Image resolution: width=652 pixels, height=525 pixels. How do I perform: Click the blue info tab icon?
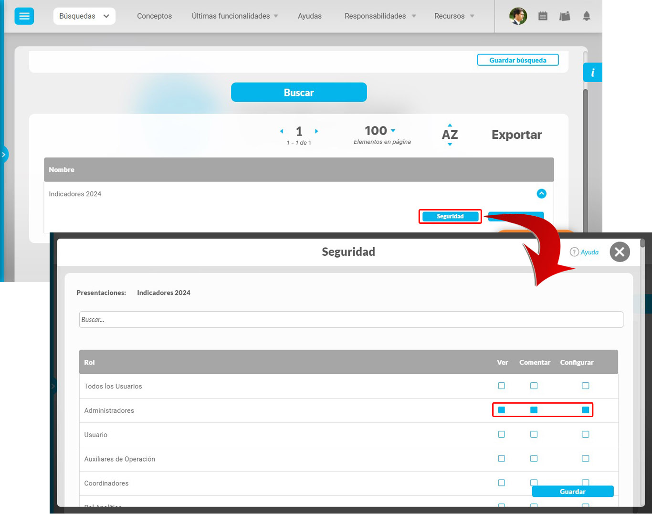tap(592, 73)
